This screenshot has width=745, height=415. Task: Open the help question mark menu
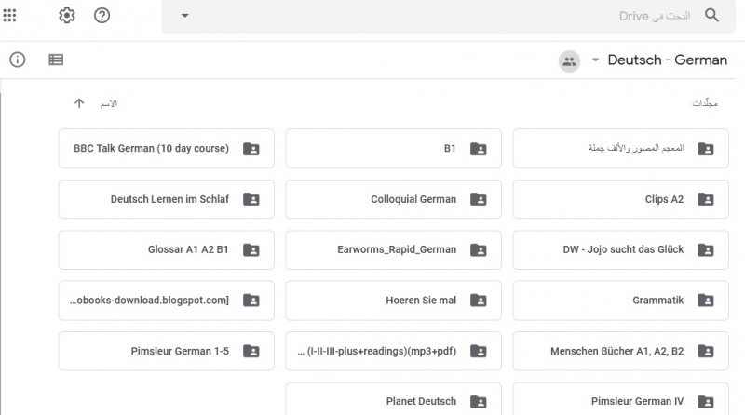point(102,15)
